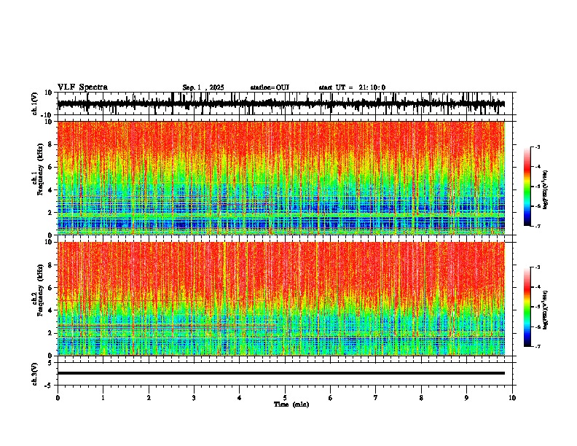
Task: Click the "0" tick on the time axis
Action: (58, 398)
